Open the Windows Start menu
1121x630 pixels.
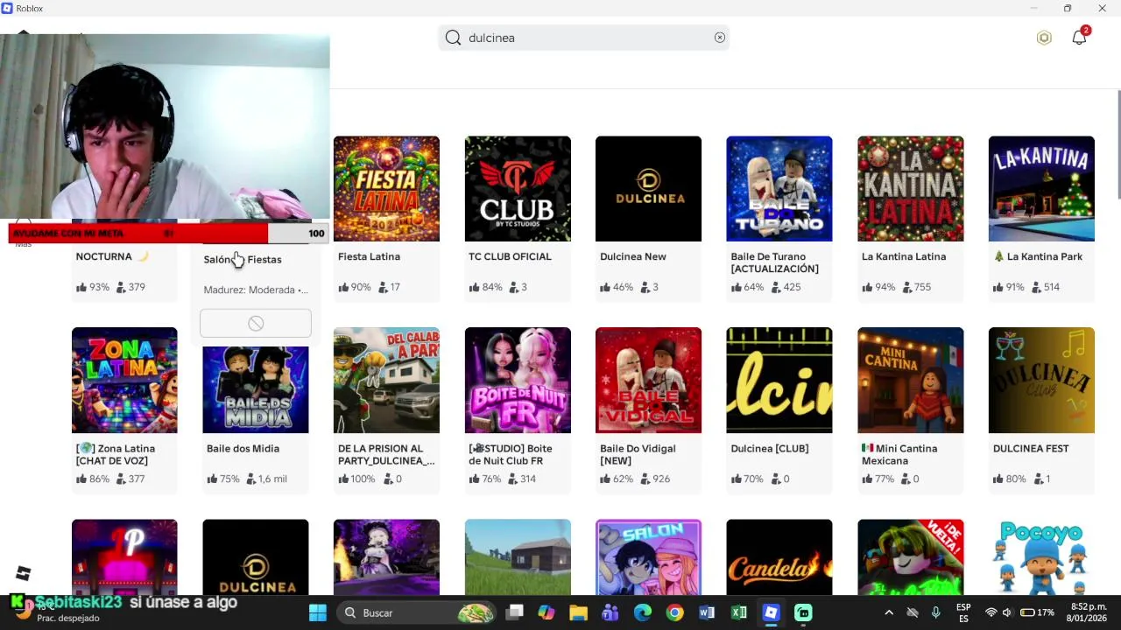tap(318, 612)
